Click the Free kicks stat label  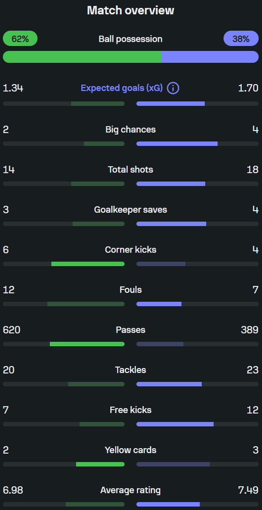pyautogui.click(x=131, y=410)
